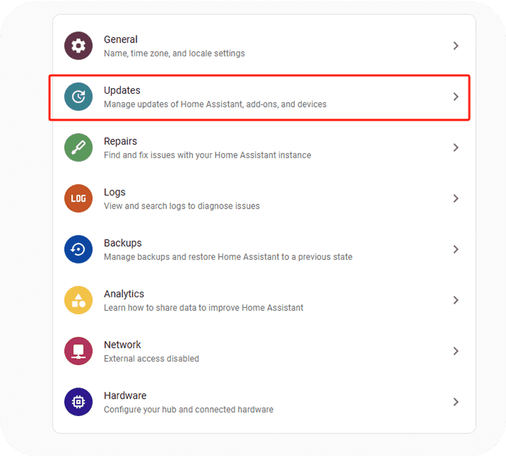Image resolution: width=506 pixels, height=456 pixels.
Task: Expand the General row chevron
Action: 456,46
